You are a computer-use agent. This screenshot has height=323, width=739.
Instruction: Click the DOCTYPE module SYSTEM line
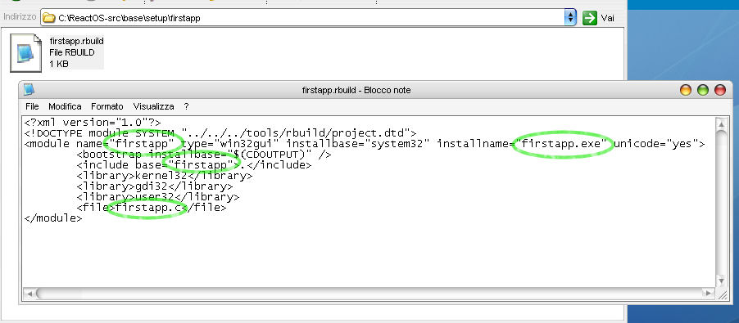220,133
